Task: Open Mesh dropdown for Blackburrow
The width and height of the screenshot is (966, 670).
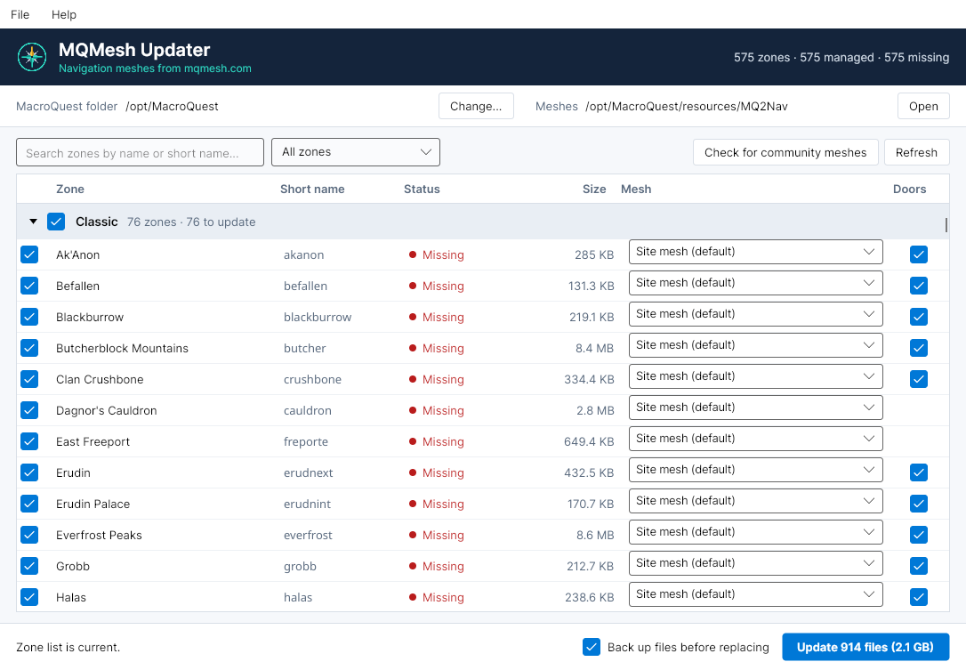Action: coord(755,314)
